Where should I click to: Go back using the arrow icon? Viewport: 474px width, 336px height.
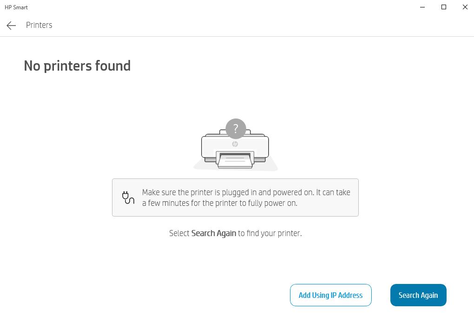pos(11,26)
